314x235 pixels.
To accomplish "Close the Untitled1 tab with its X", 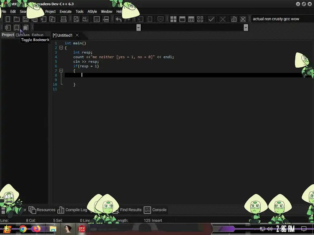I will click(x=77, y=35).
